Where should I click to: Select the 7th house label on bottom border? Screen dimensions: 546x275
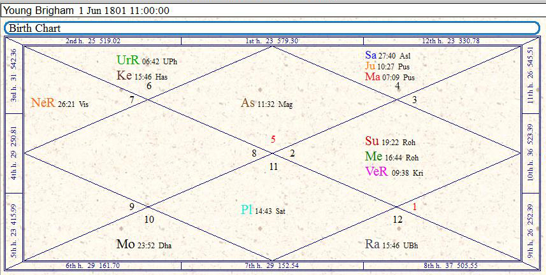tap(272, 265)
